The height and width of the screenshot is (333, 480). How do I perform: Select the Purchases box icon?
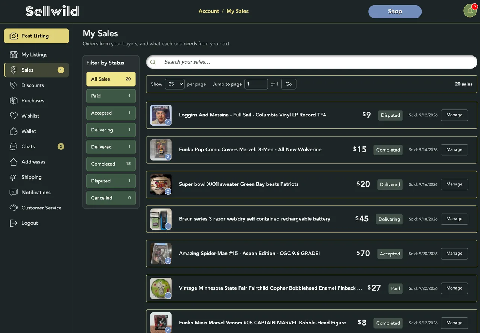coord(13,101)
